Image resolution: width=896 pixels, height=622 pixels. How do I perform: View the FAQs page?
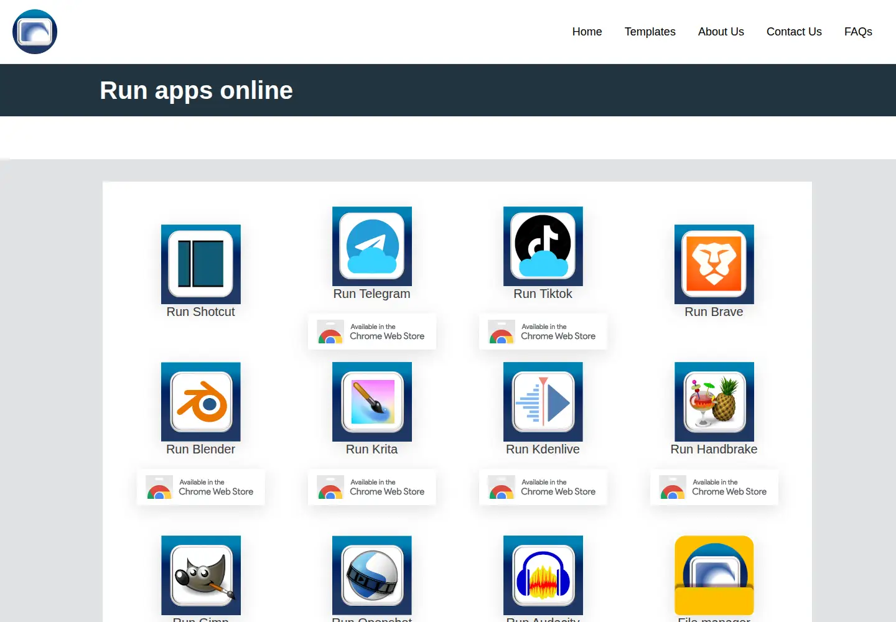[858, 32]
